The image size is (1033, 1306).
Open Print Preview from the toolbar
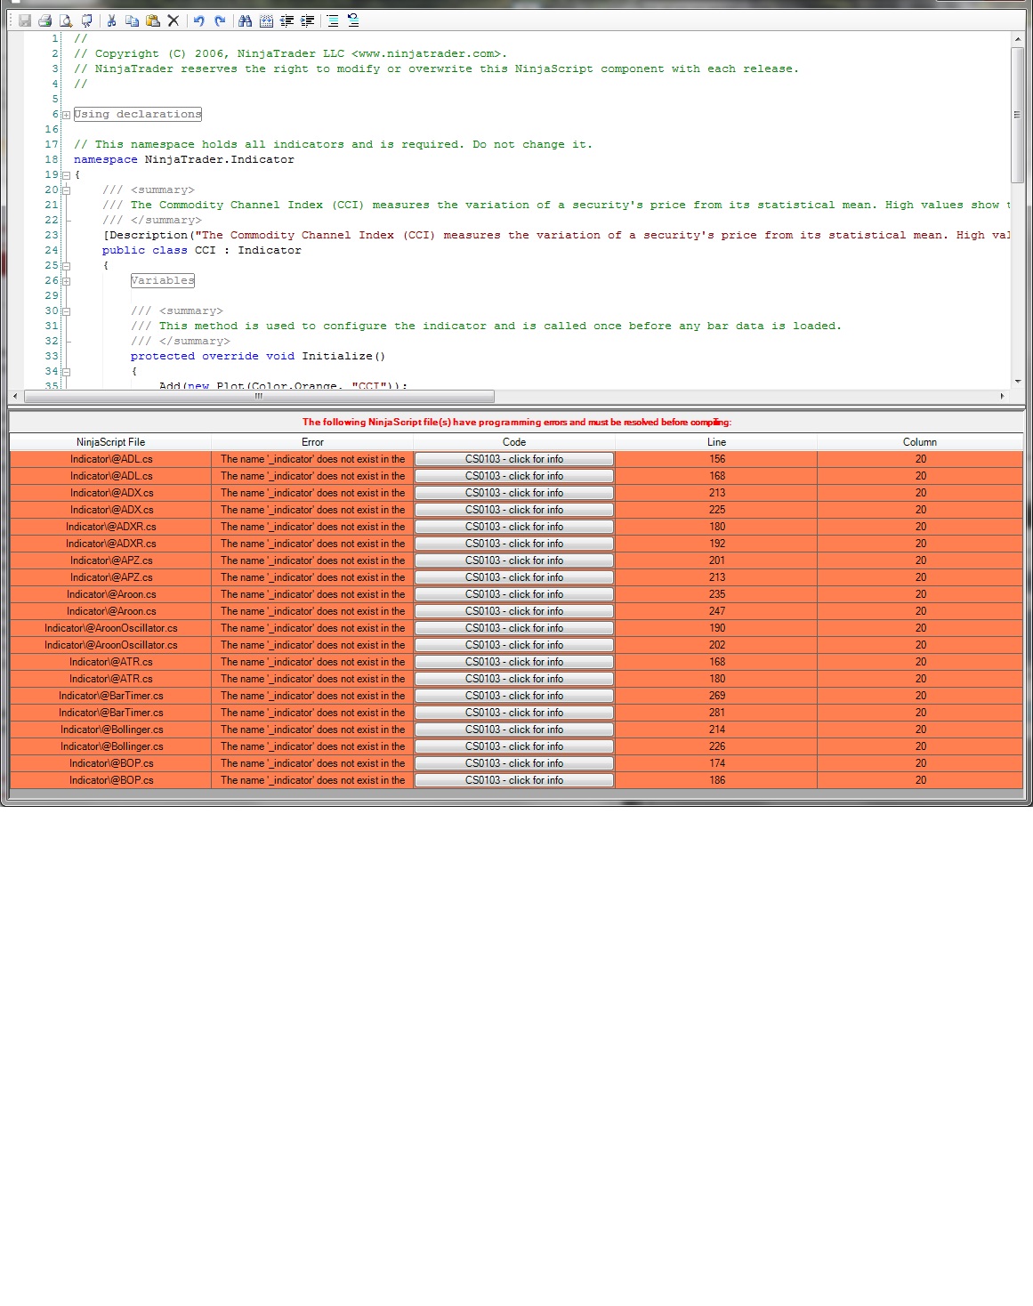(66, 20)
